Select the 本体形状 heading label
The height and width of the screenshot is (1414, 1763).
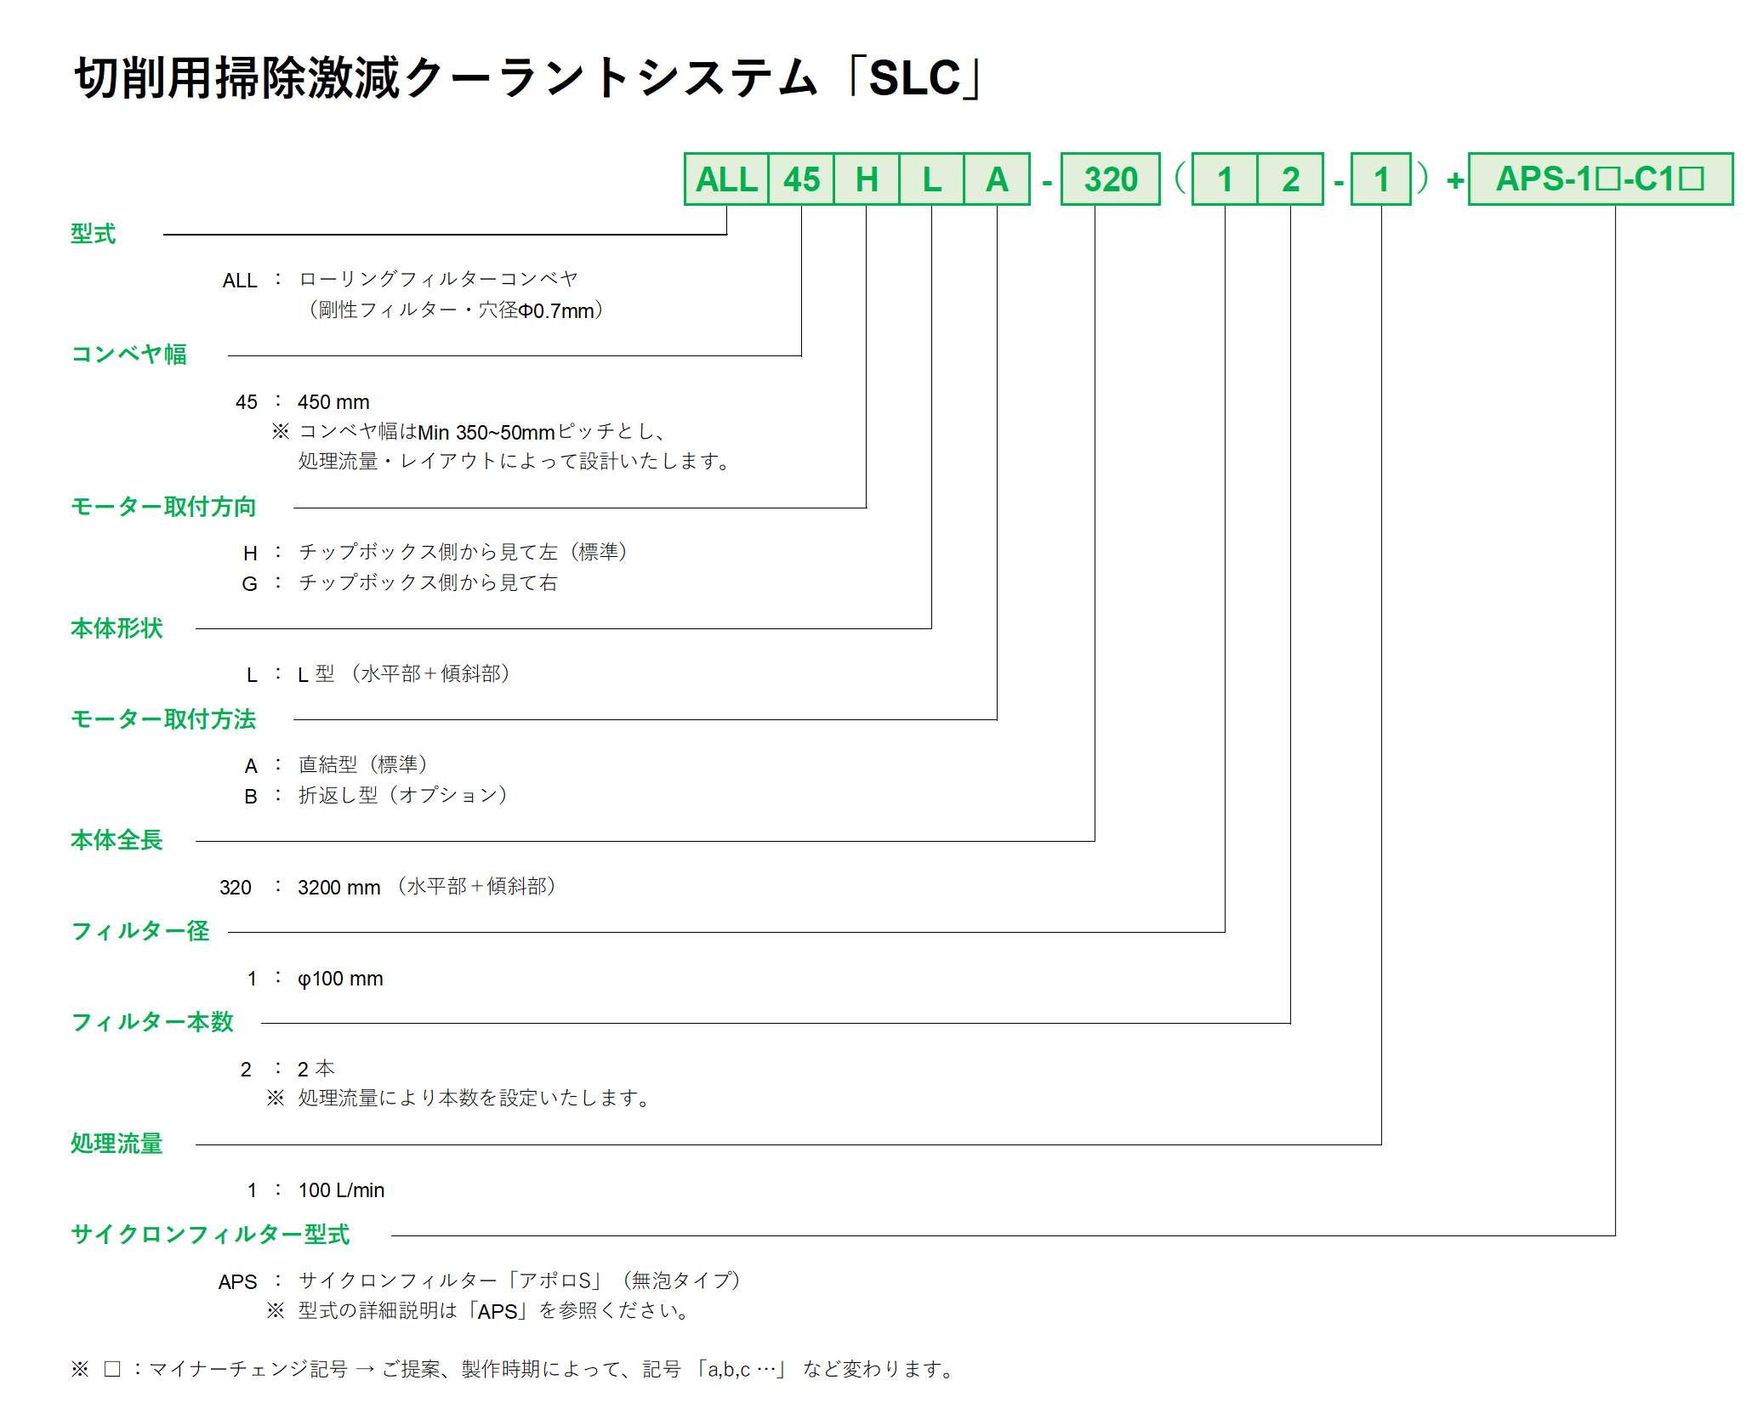pos(117,628)
